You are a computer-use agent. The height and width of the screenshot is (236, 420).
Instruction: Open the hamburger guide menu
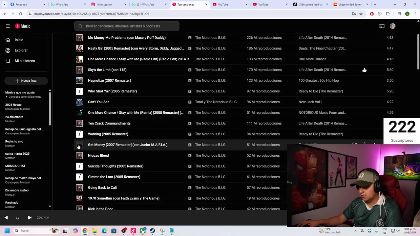(x=8, y=26)
